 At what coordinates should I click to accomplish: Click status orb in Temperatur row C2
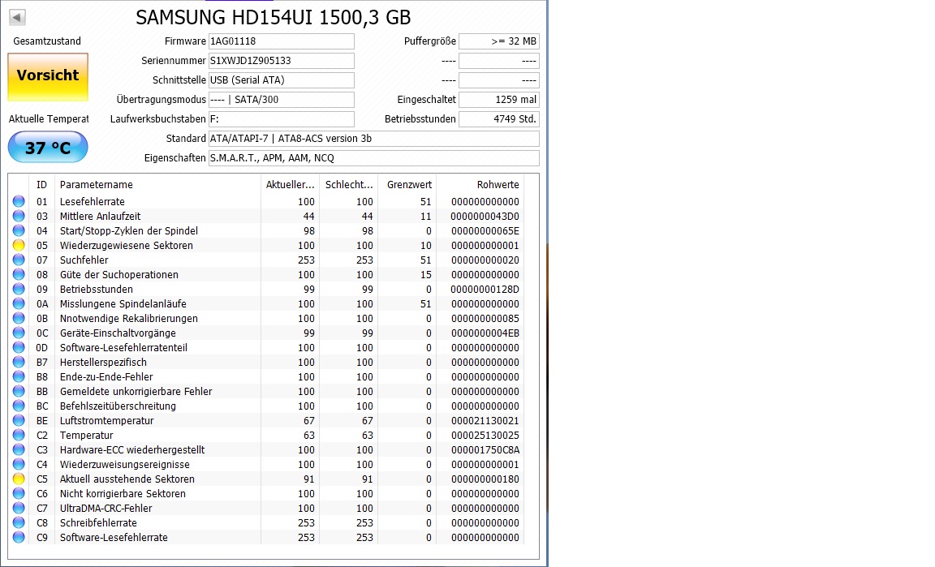pyautogui.click(x=19, y=436)
